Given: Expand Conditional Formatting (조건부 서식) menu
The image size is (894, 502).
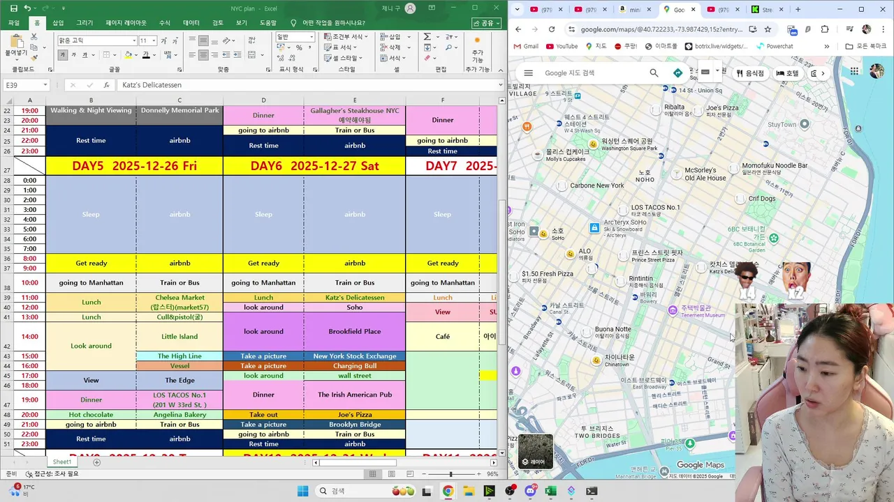Looking at the screenshot, I should click(x=346, y=37).
